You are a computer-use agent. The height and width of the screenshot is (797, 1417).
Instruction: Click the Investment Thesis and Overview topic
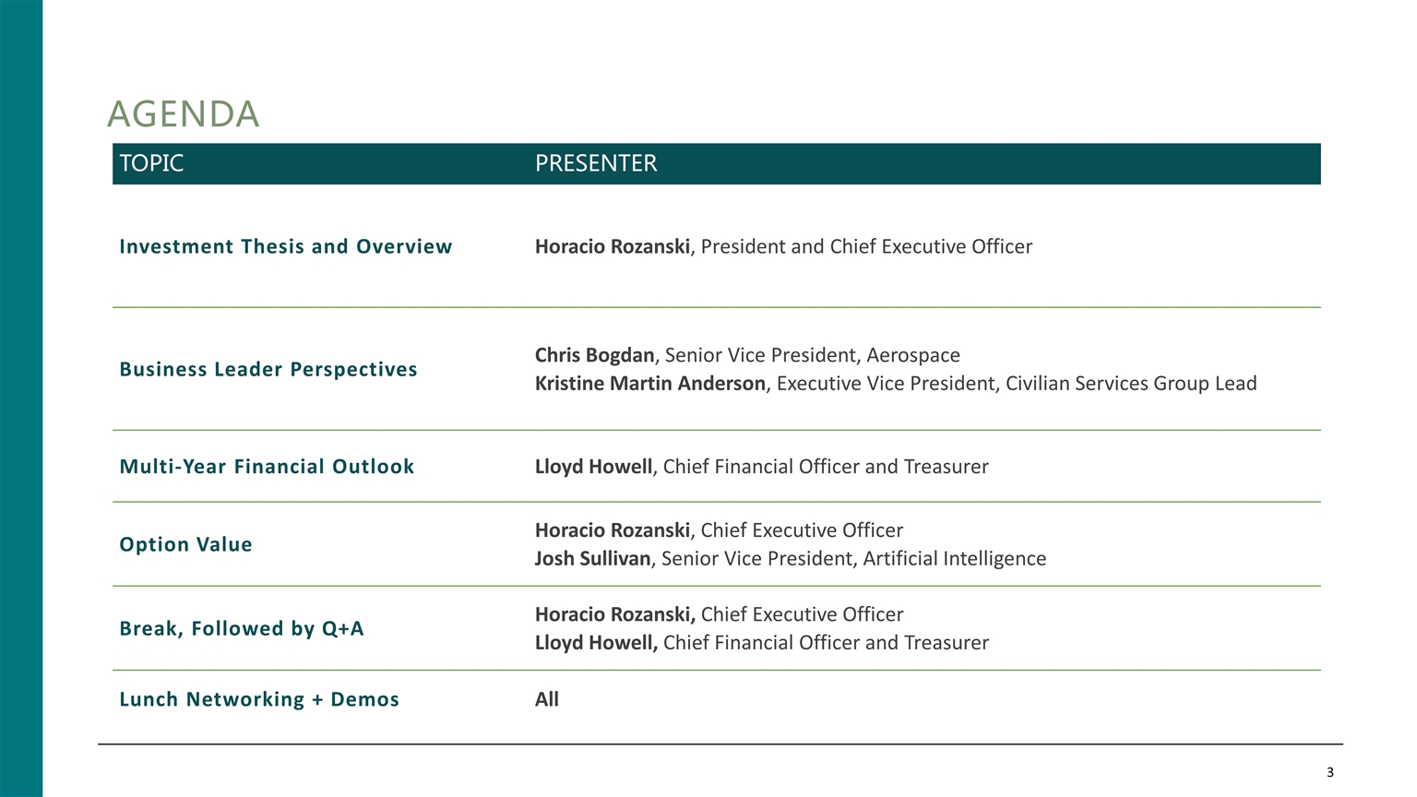pyautogui.click(x=286, y=246)
